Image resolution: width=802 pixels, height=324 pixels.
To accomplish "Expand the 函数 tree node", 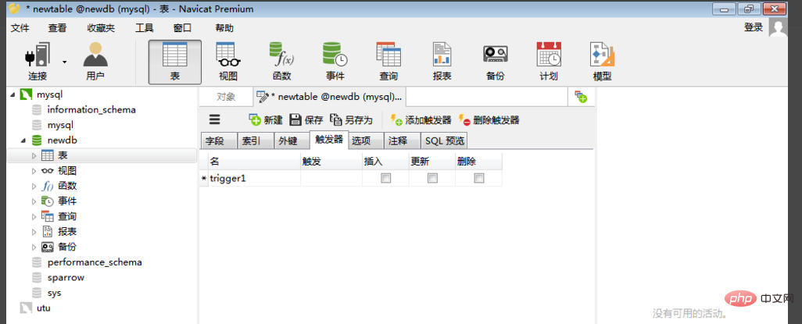I will (34, 186).
